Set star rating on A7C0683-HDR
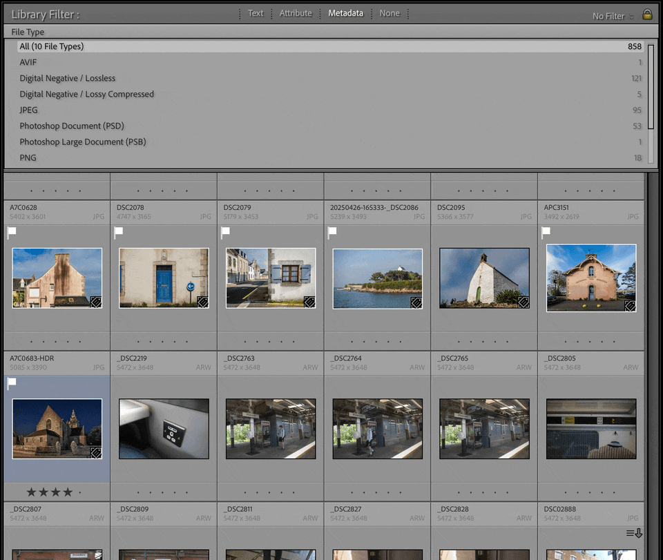 click(54, 492)
